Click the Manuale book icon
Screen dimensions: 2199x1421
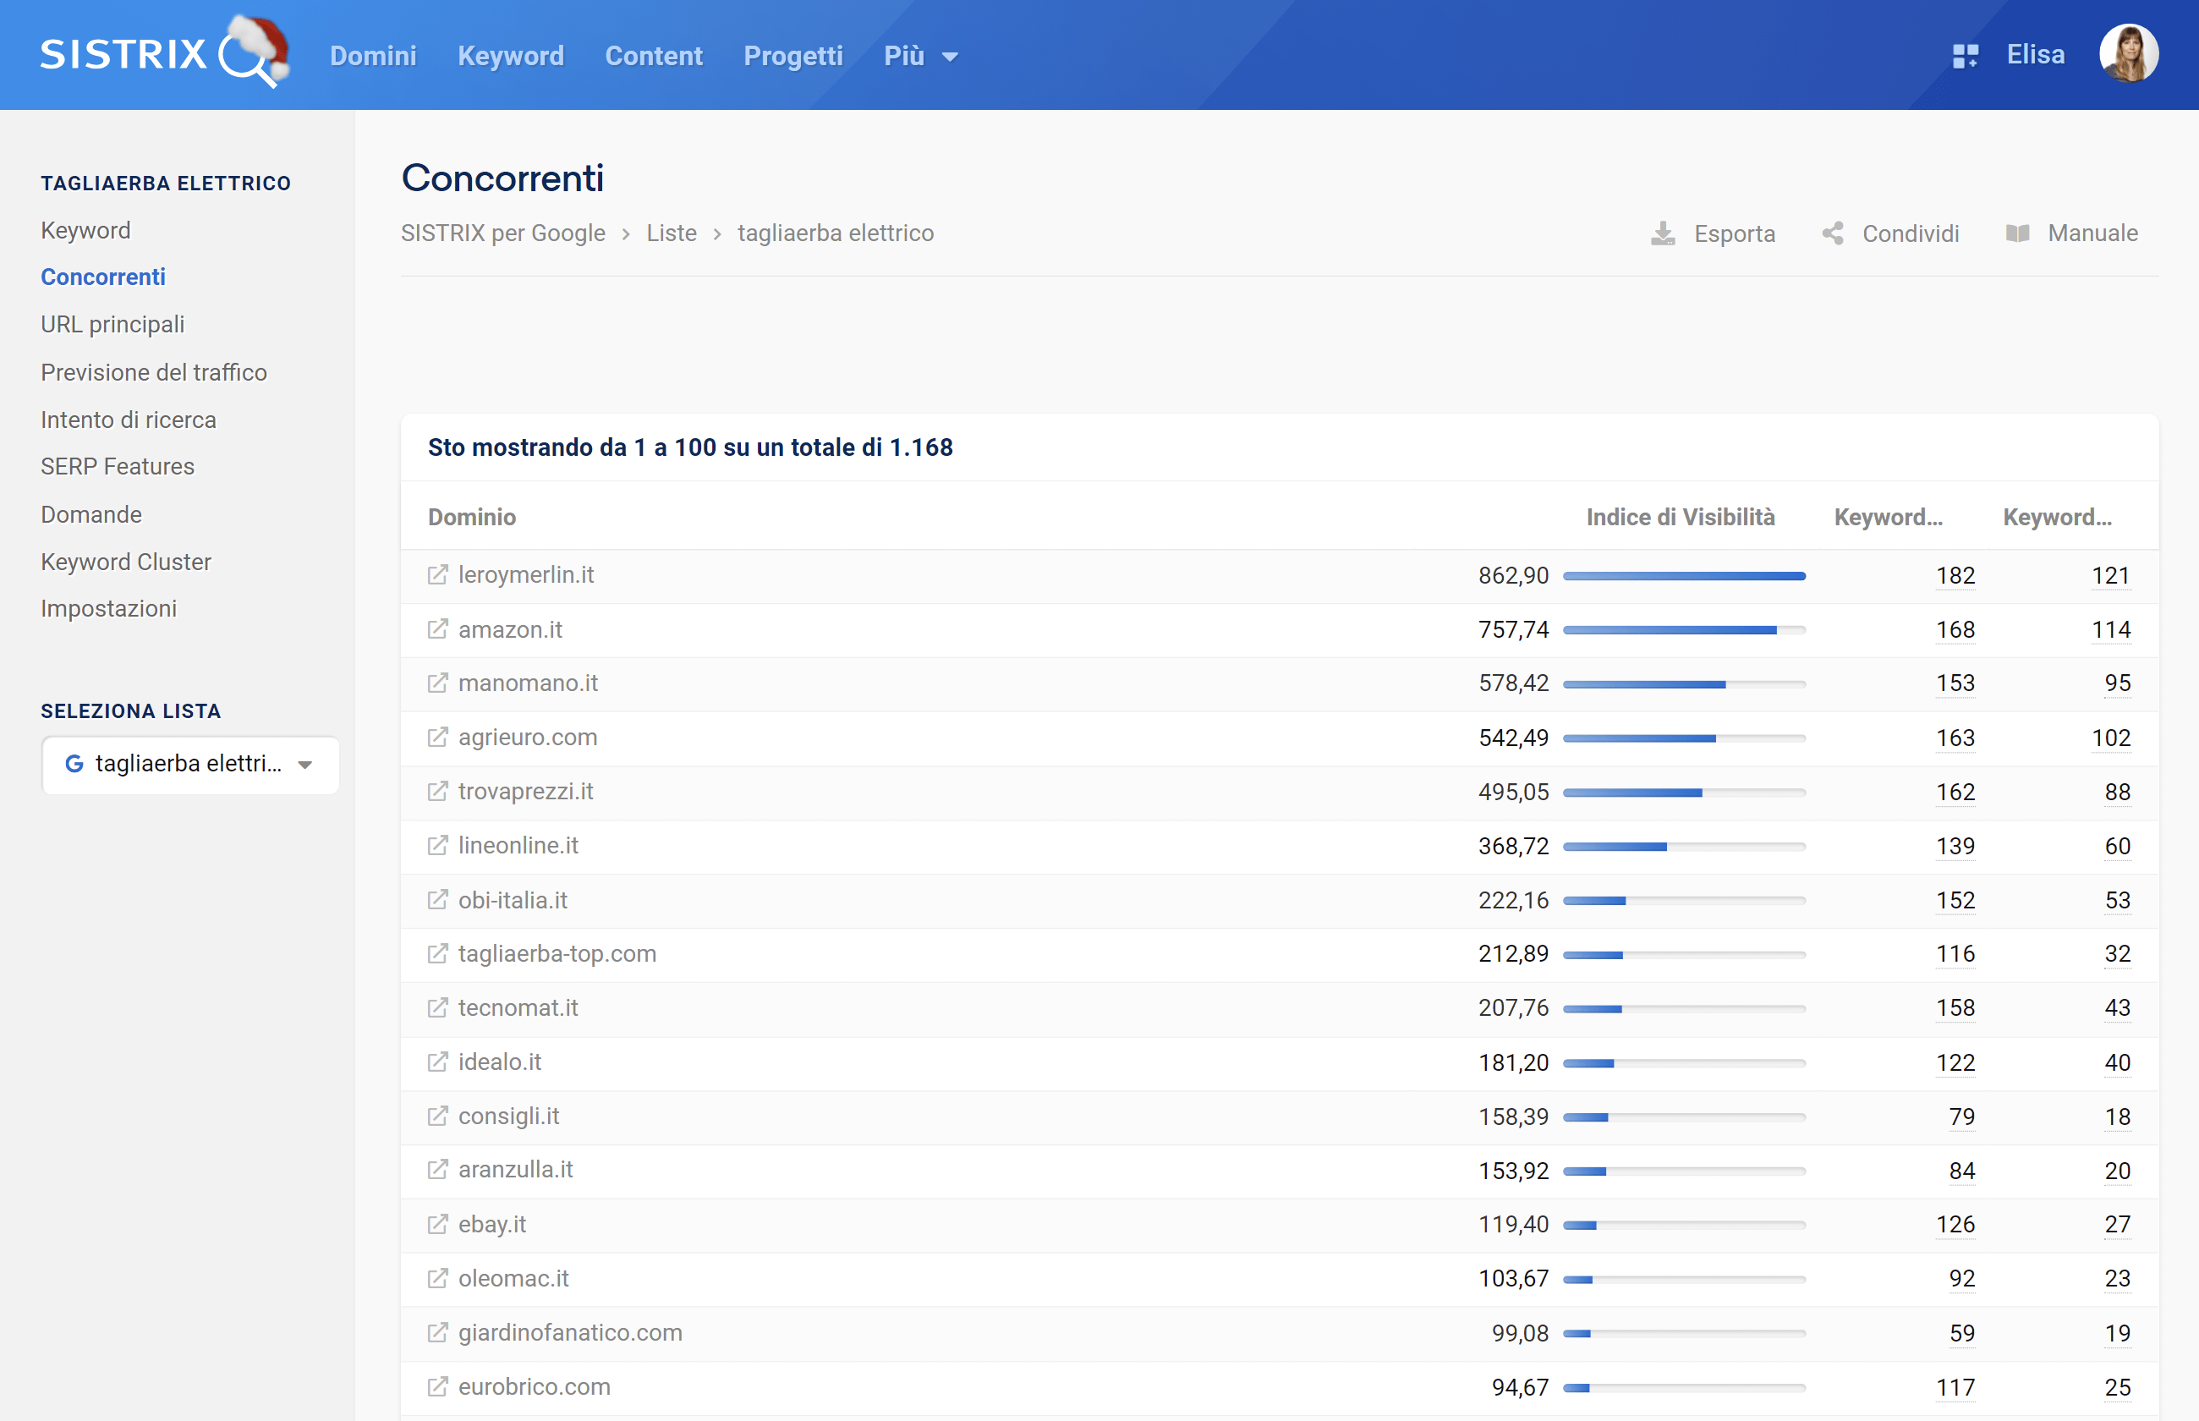pyautogui.click(x=2017, y=233)
